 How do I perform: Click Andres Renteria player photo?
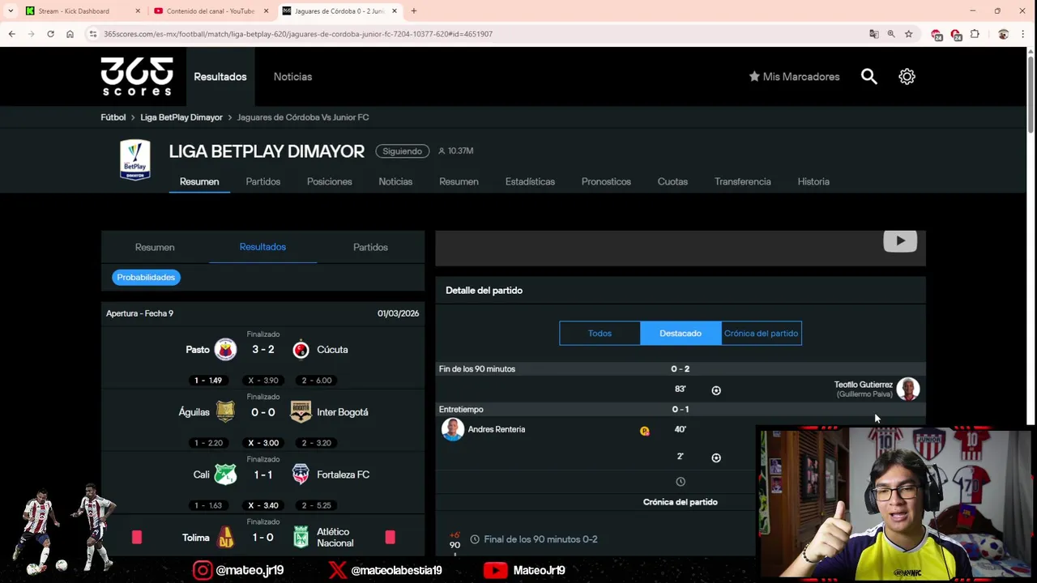(x=453, y=429)
